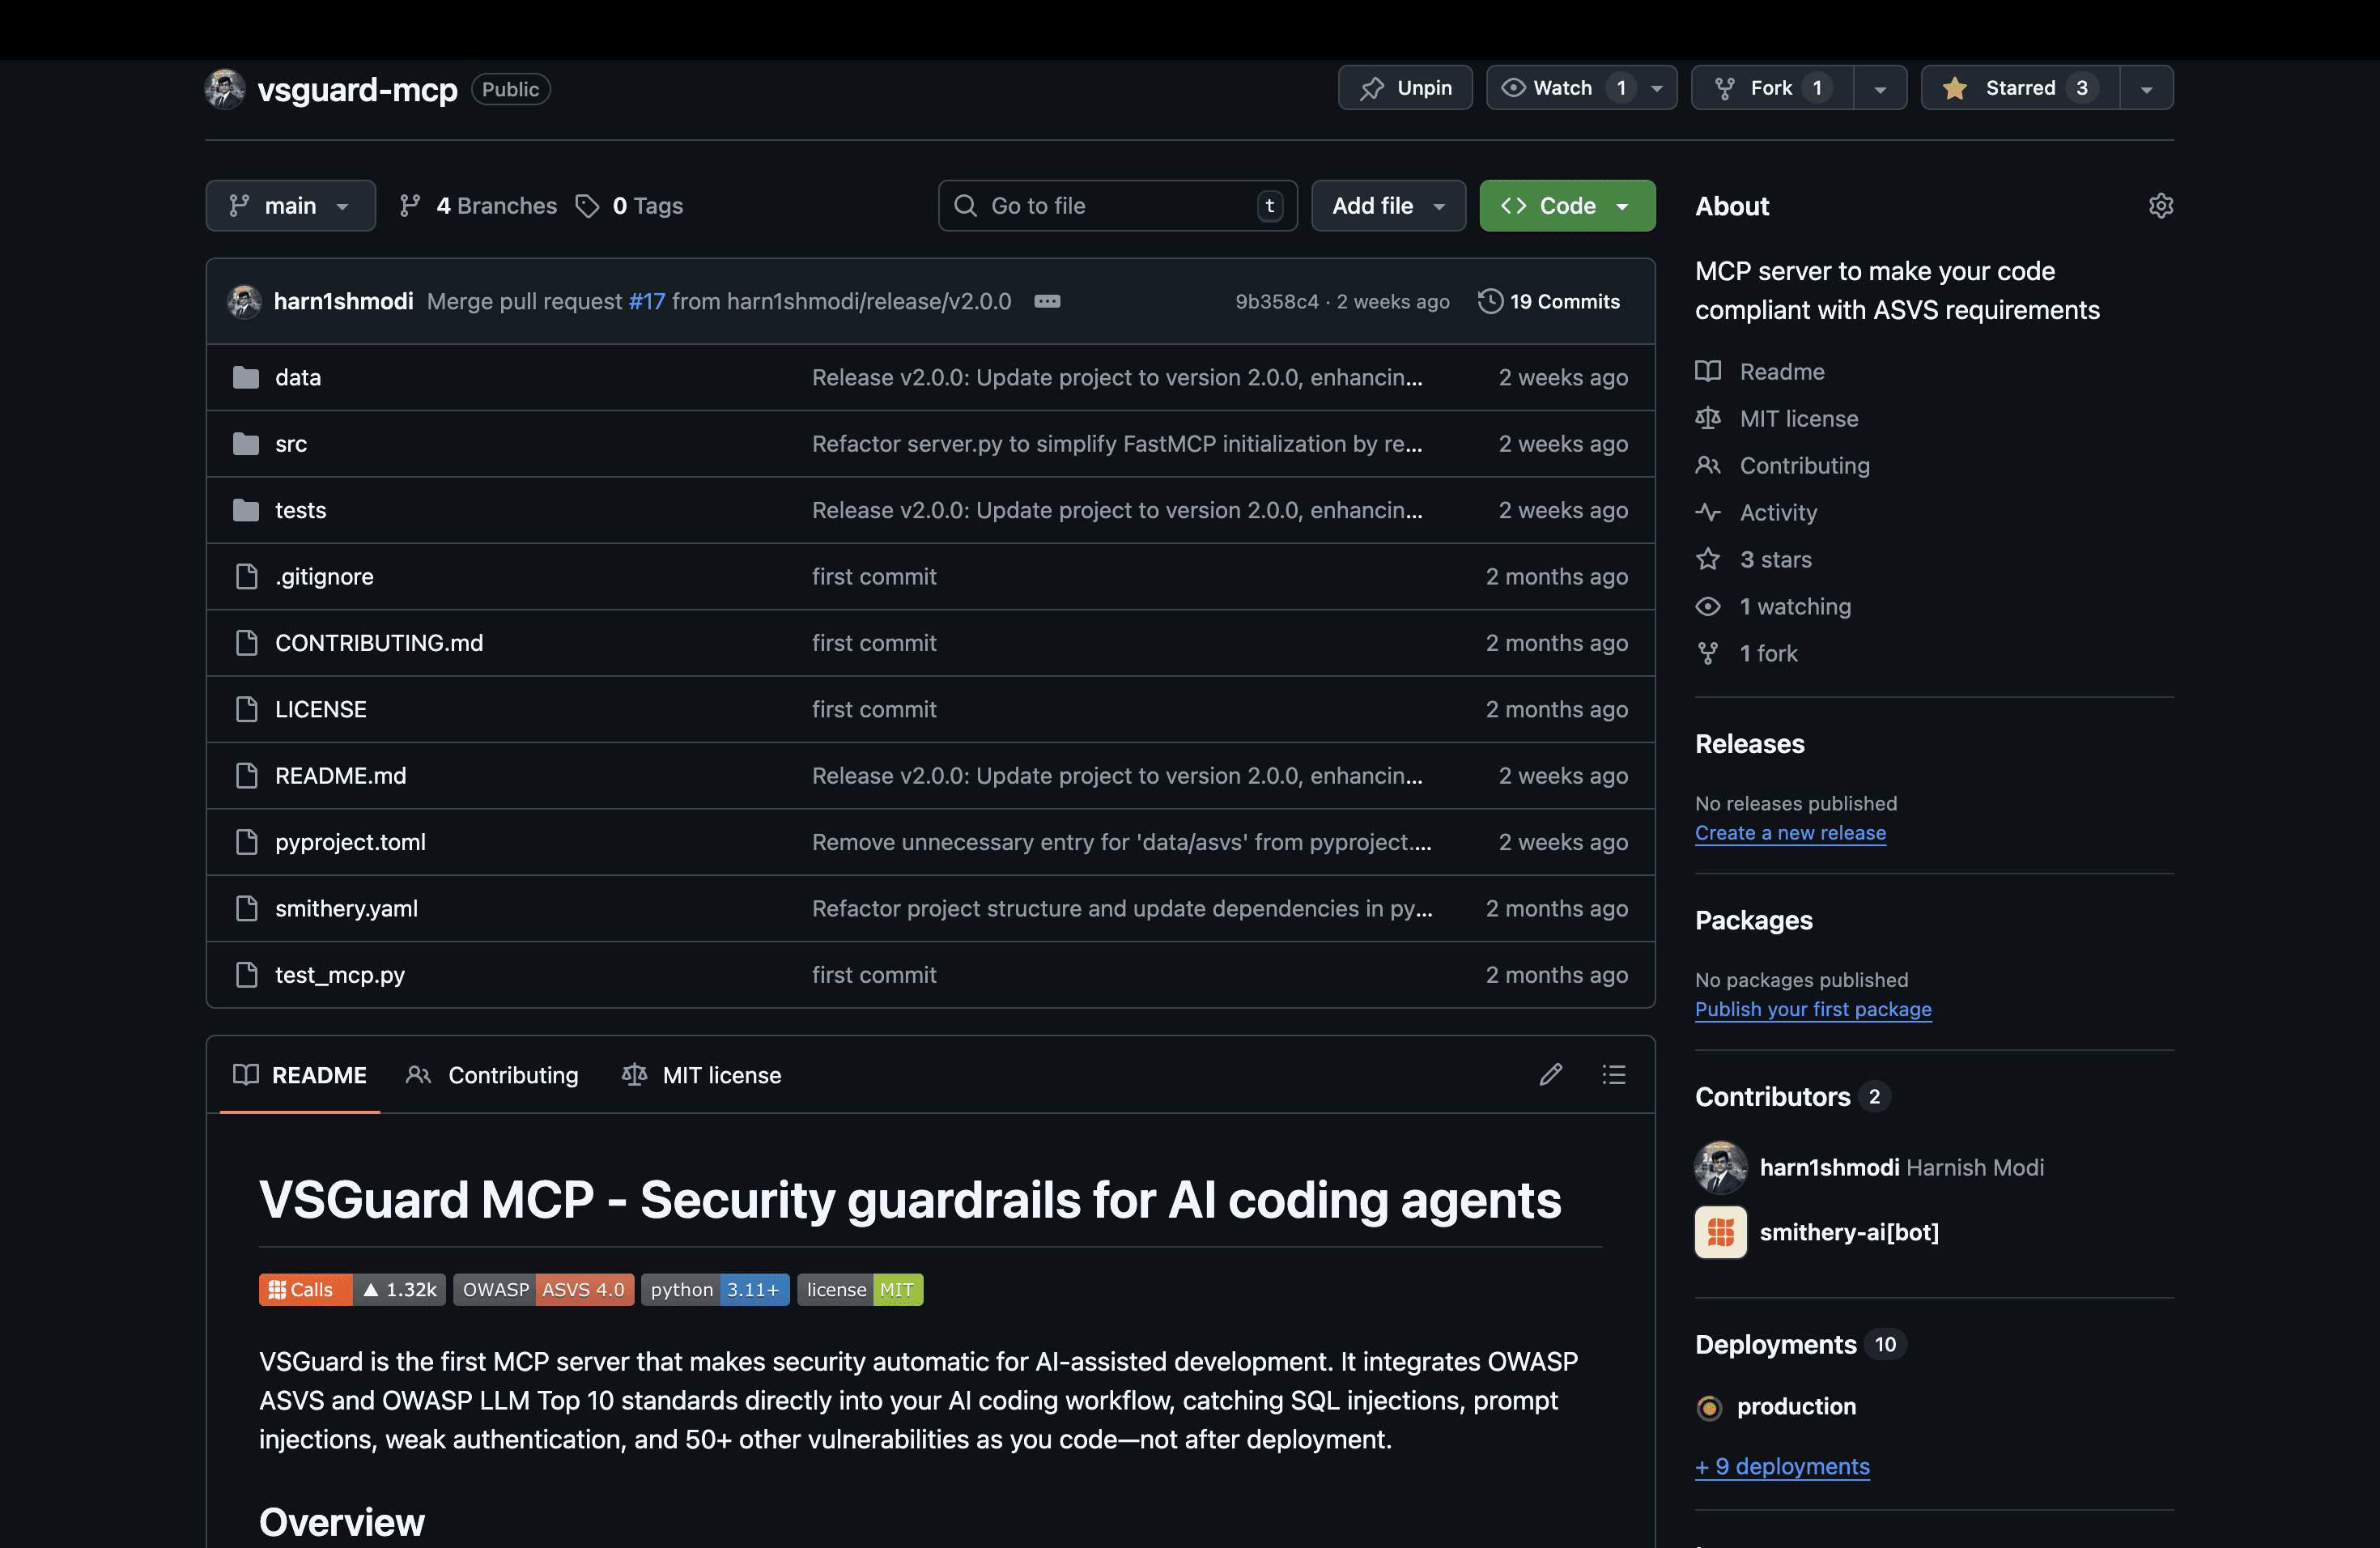Open About settings gear icon
The width and height of the screenshot is (2380, 1548).
[x=2160, y=206]
